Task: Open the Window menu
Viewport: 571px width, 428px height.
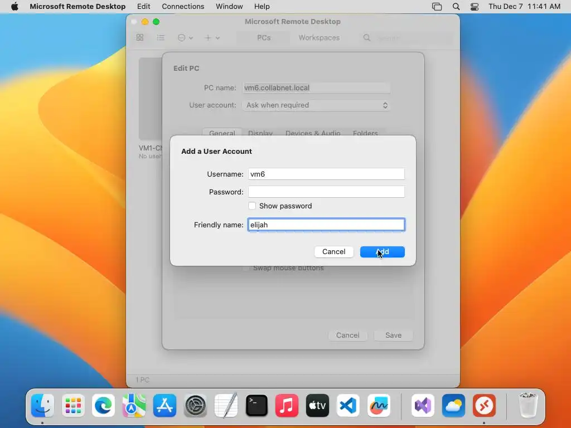Action: (229, 6)
